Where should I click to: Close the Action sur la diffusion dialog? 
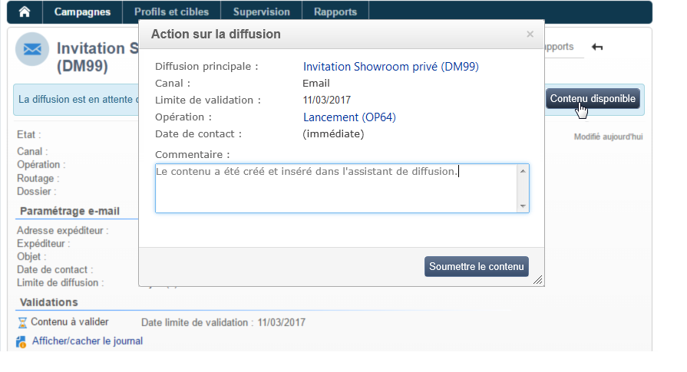[530, 35]
